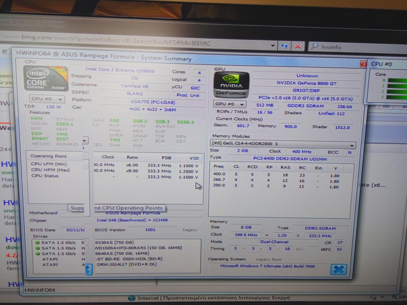Click the '1512.0' shader clock value
Screen dimensions: 407x305
[342, 127]
